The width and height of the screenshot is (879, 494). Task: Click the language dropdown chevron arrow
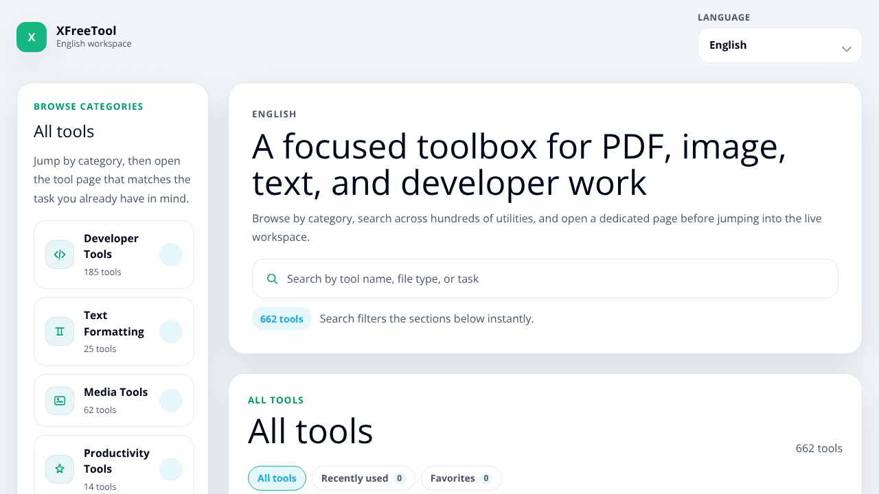pos(847,49)
